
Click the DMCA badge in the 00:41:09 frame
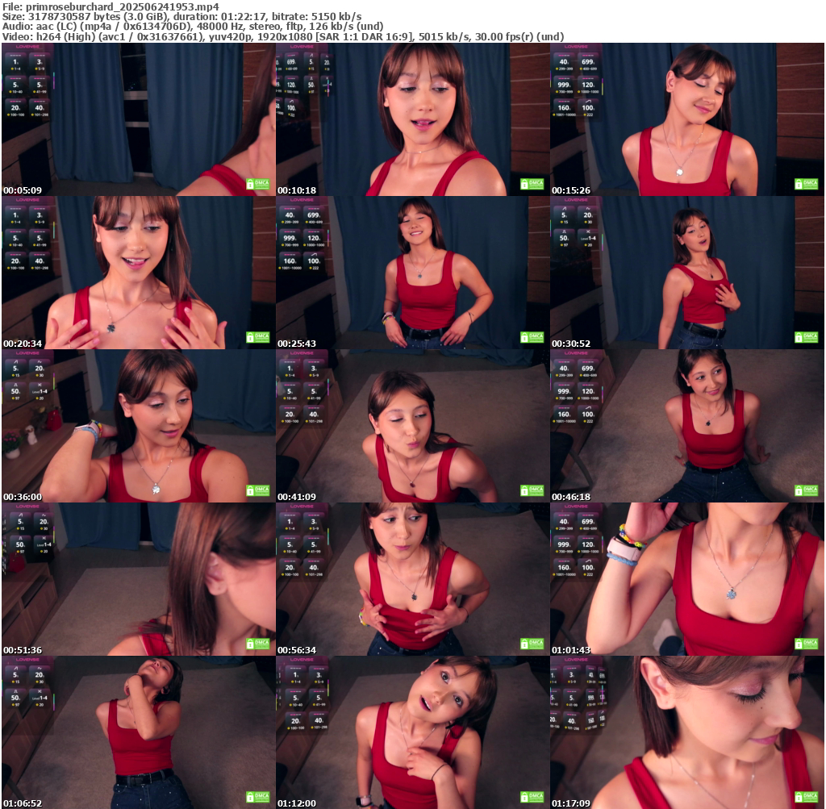pos(532,490)
